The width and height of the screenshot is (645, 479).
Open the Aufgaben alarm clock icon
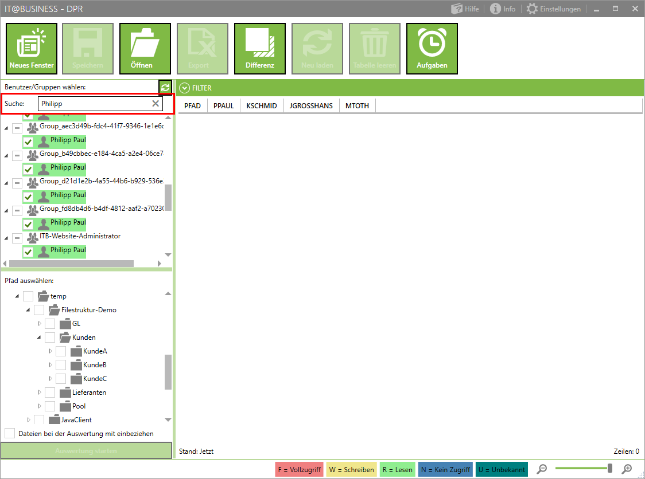[432, 49]
